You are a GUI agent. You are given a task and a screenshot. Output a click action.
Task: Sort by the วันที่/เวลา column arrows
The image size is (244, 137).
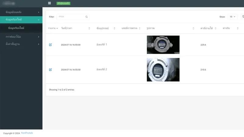pos(89,28)
